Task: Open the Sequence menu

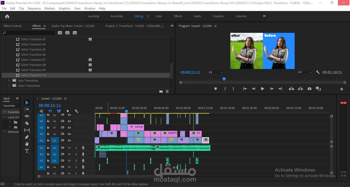Action: point(34,8)
